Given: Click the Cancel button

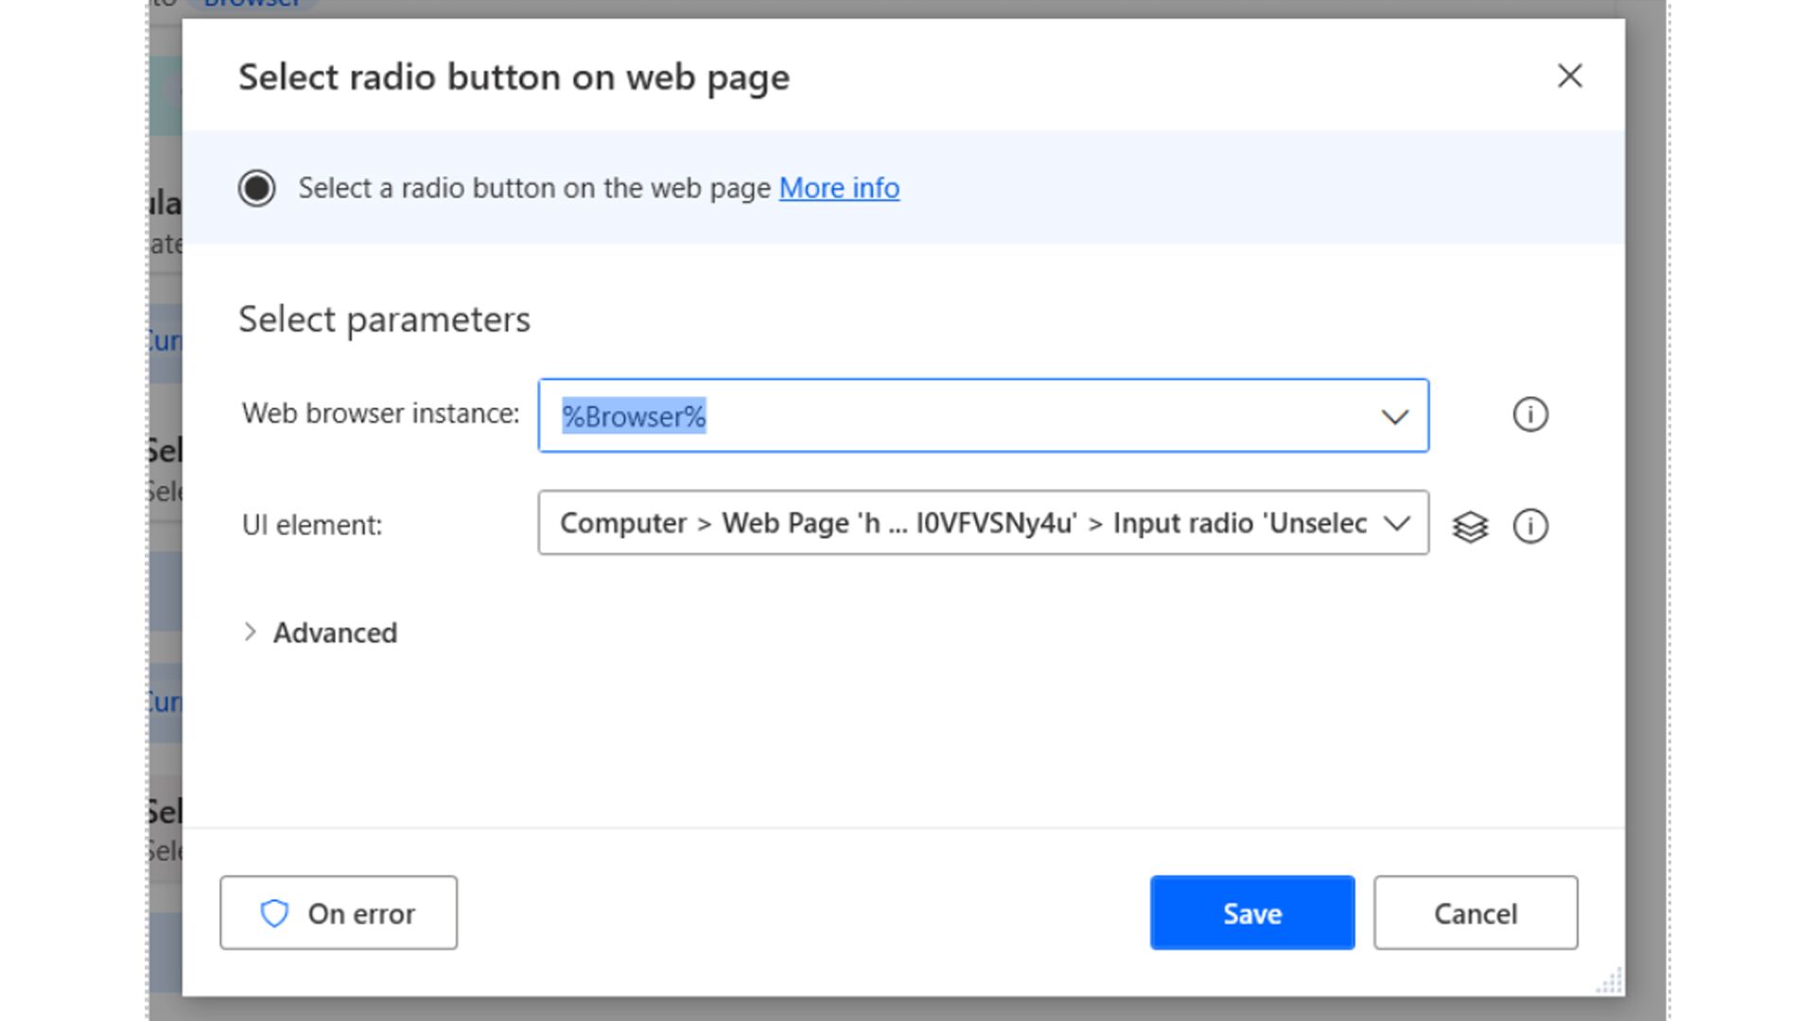Looking at the screenshot, I should [x=1475, y=913].
